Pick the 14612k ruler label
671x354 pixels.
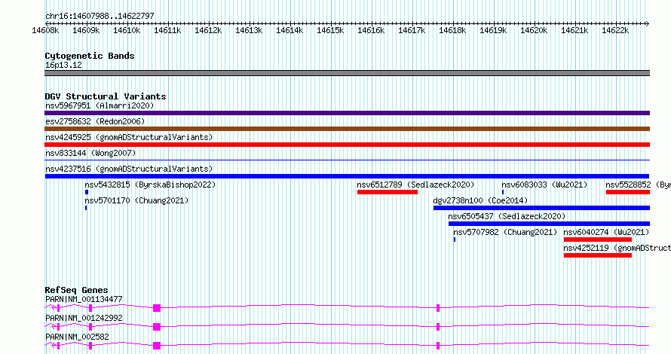(x=208, y=30)
